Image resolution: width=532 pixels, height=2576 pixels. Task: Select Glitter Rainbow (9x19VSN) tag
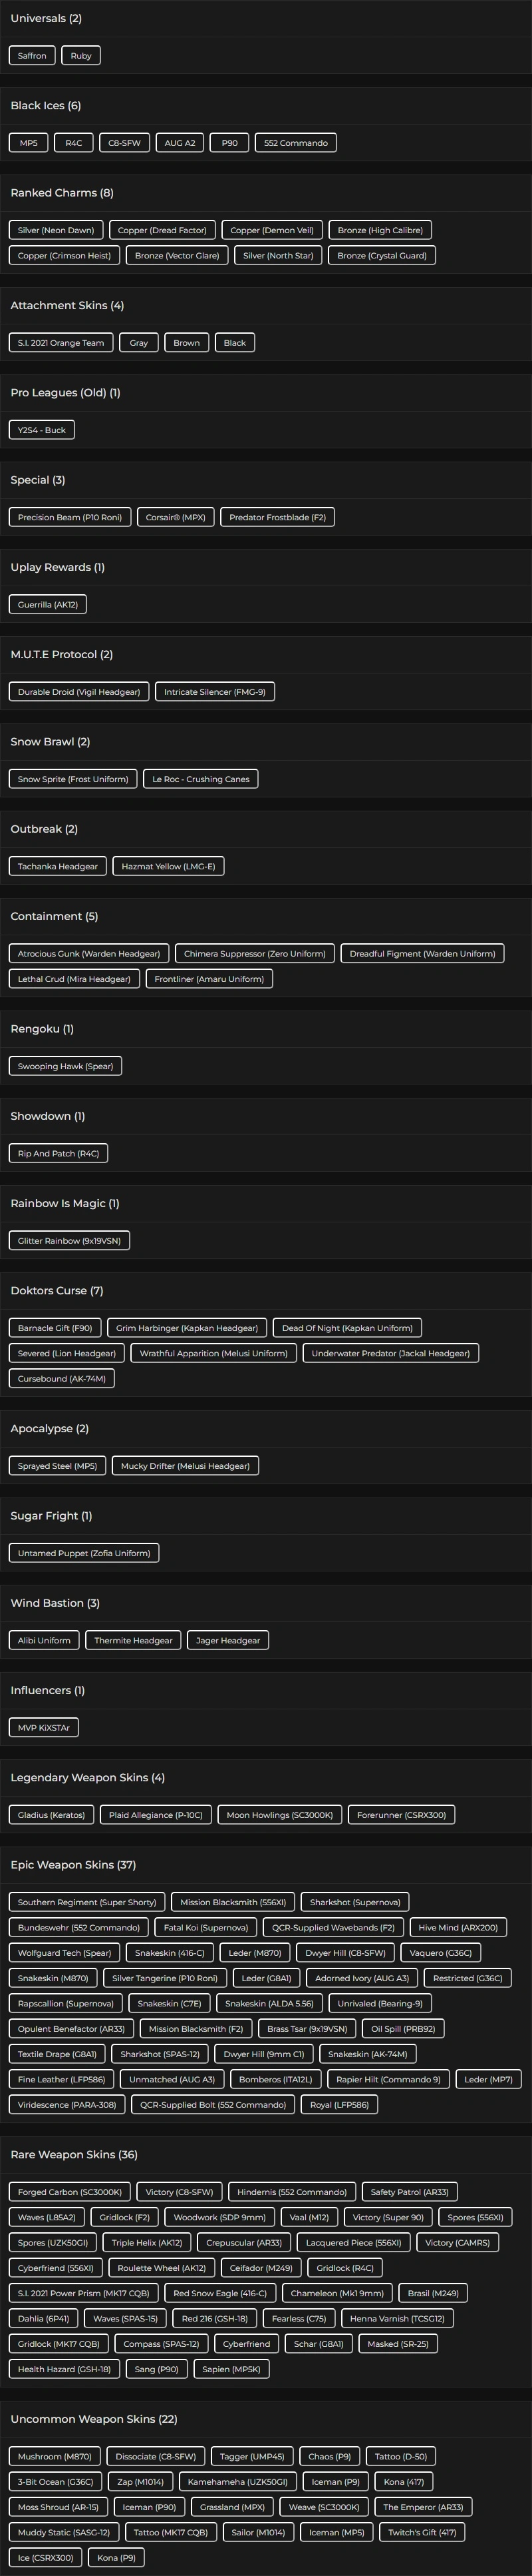pyautogui.click(x=69, y=1241)
